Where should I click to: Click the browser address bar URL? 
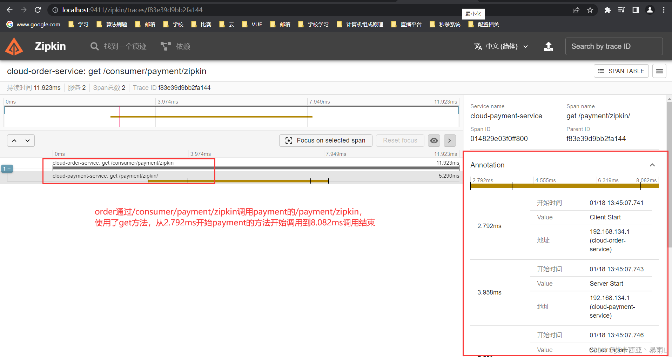[x=132, y=10]
